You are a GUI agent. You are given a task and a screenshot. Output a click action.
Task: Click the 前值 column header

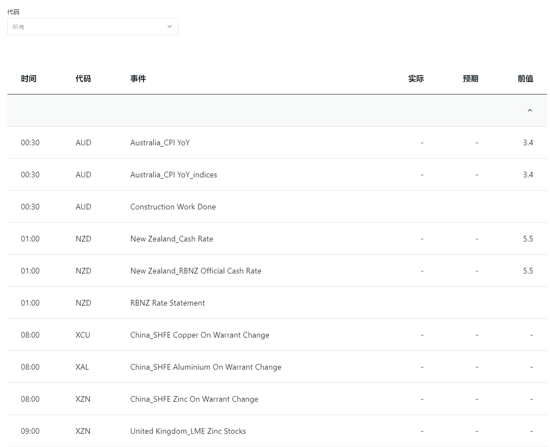526,78
